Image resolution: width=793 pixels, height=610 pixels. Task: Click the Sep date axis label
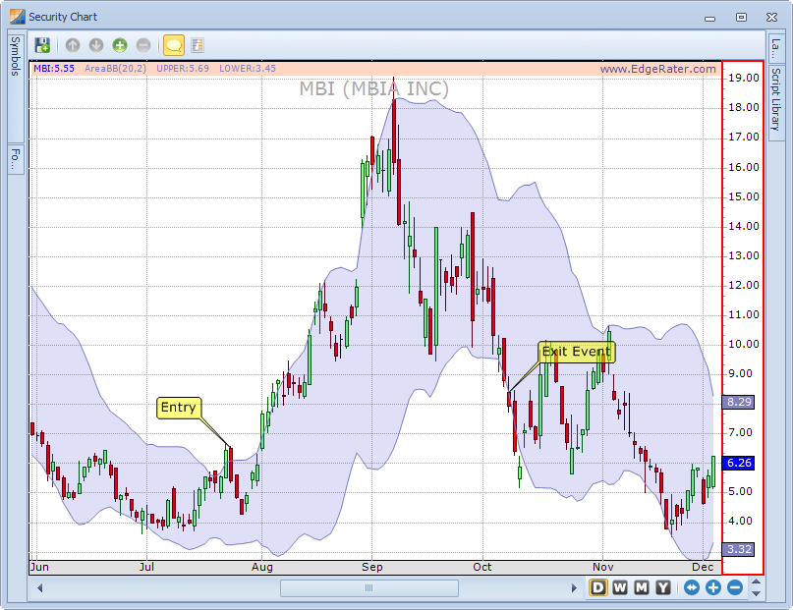372,567
